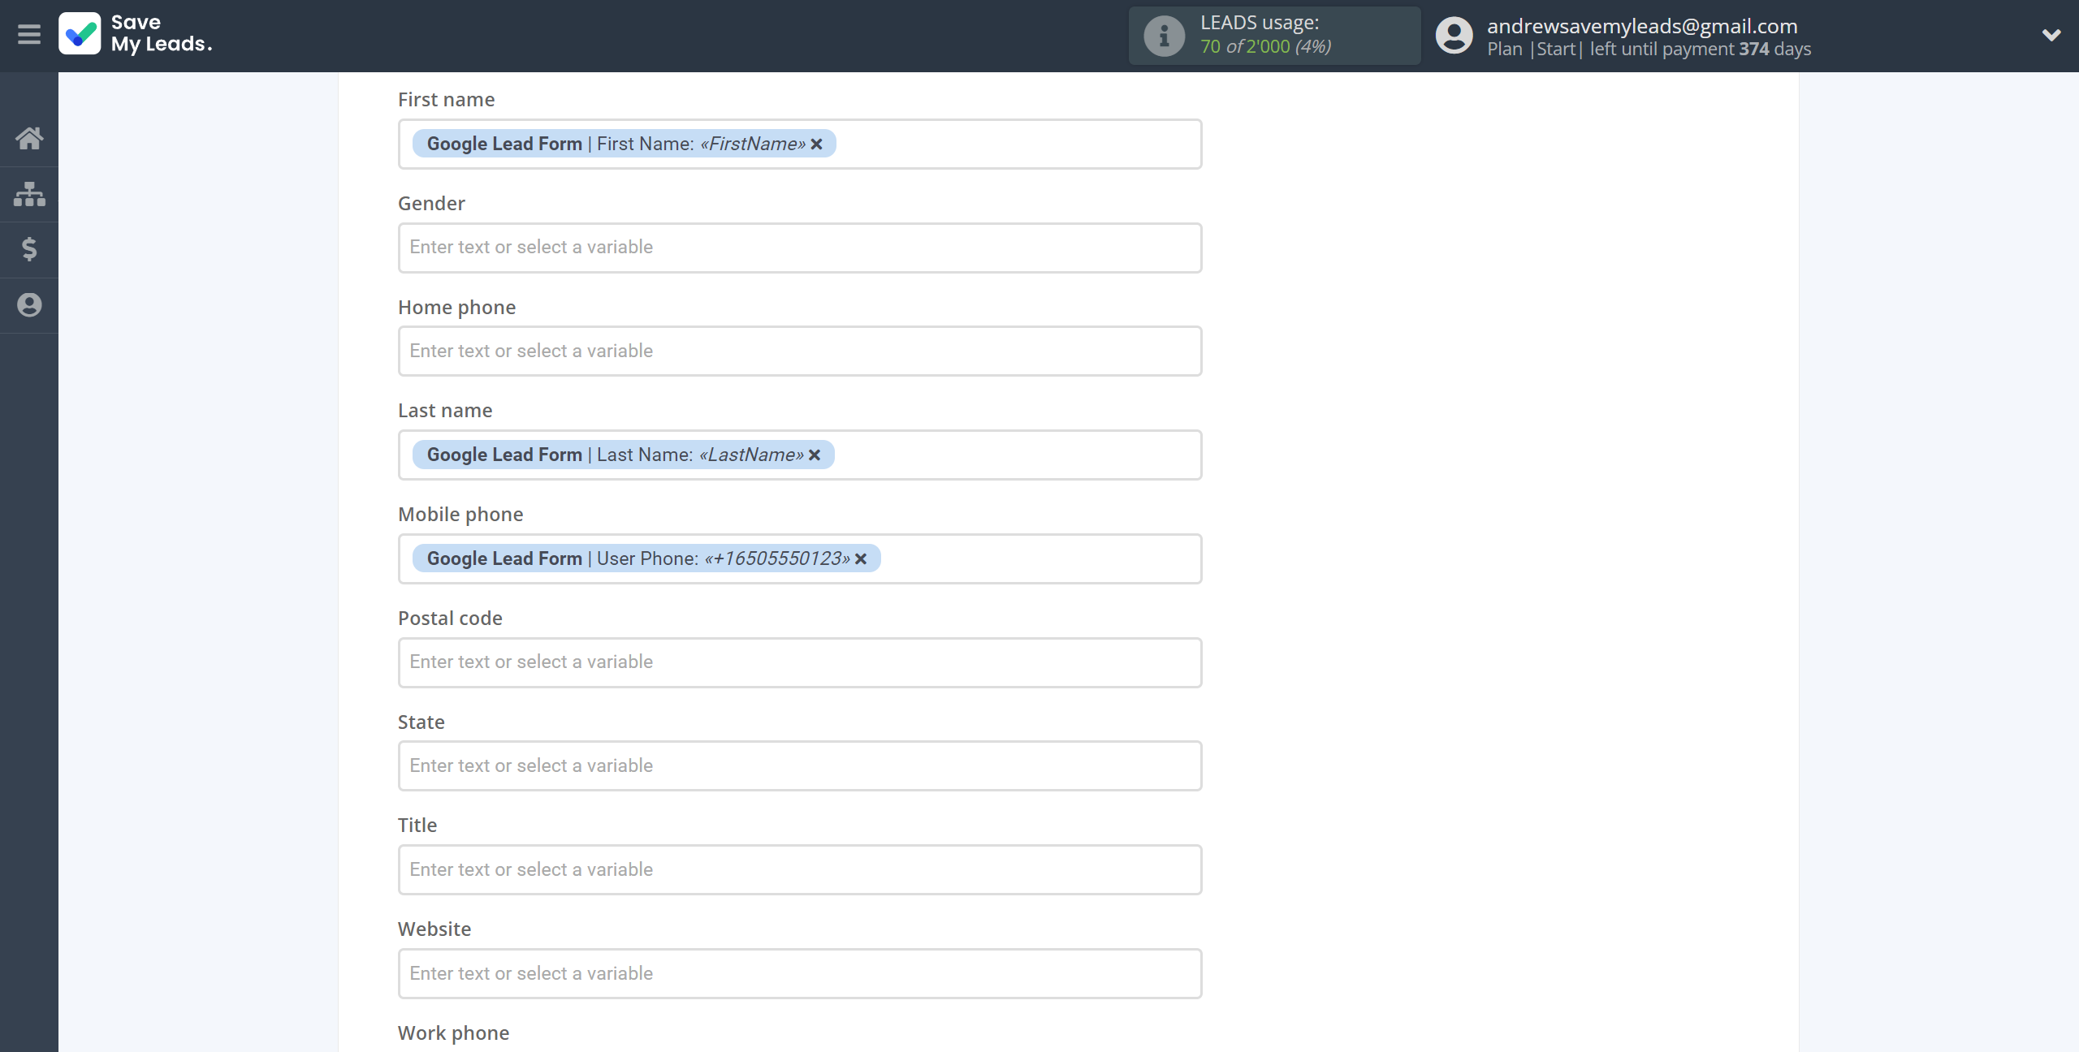The height and width of the screenshot is (1052, 2079).
Task: Click the Mobile phone input field
Action: click(x=800, y=559)
